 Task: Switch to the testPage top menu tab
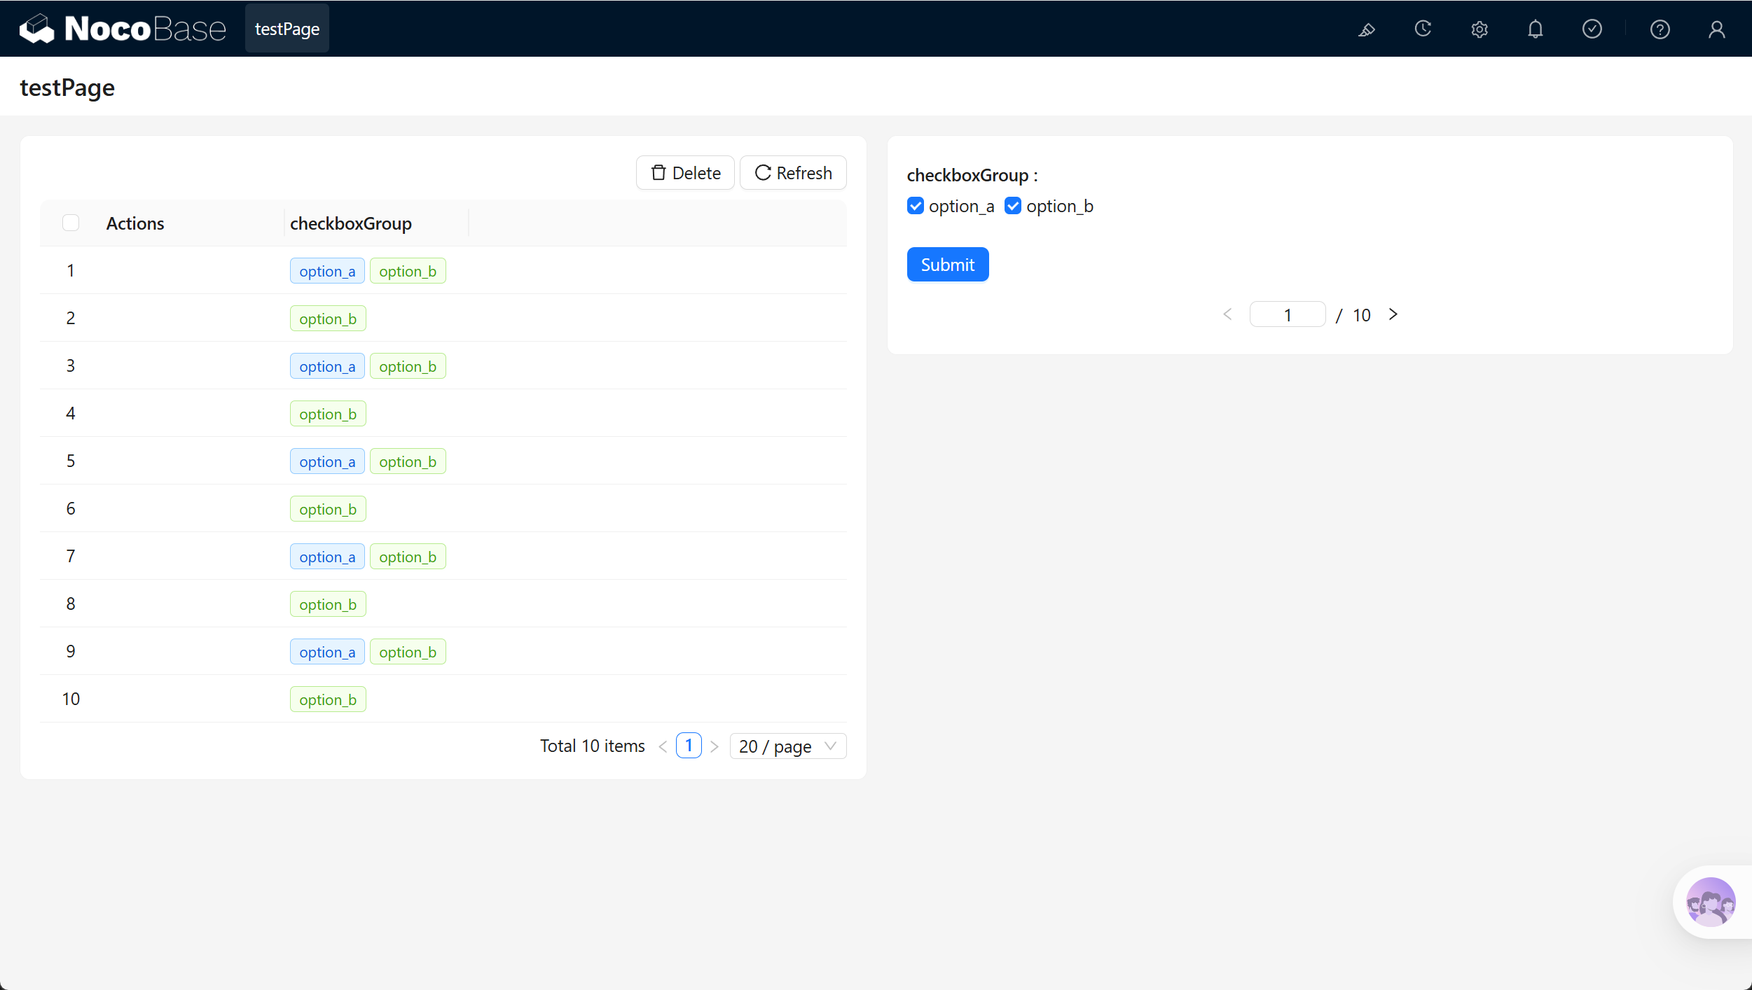(287, 29)
